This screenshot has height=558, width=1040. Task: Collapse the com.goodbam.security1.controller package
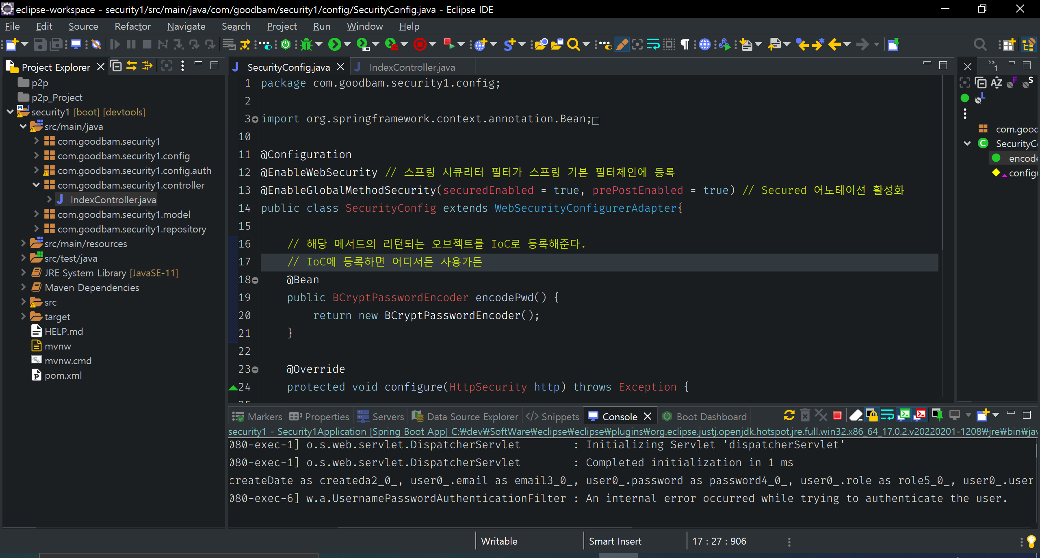pyautogui.click(x=36, y=185)
